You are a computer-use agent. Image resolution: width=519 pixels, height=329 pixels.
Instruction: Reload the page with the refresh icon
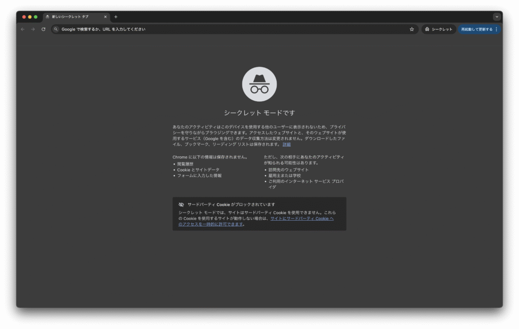pos(44,29)
